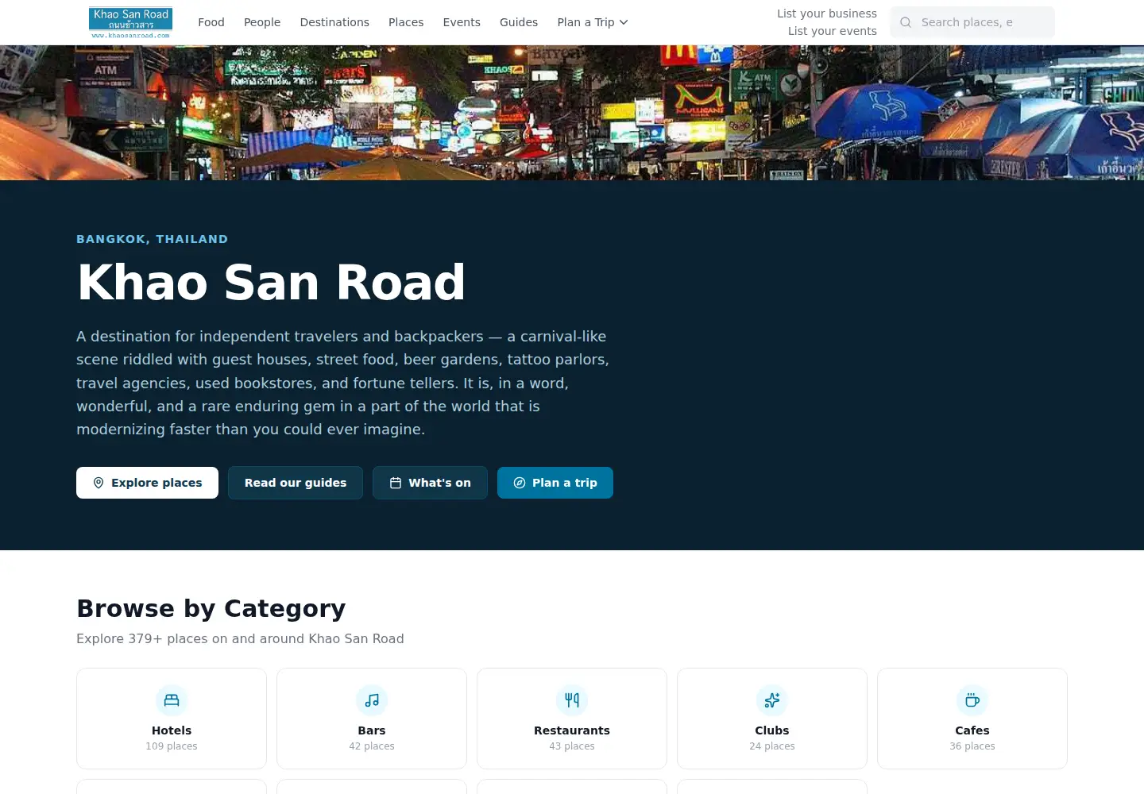Click the Hotels category name

click(172, 730)
